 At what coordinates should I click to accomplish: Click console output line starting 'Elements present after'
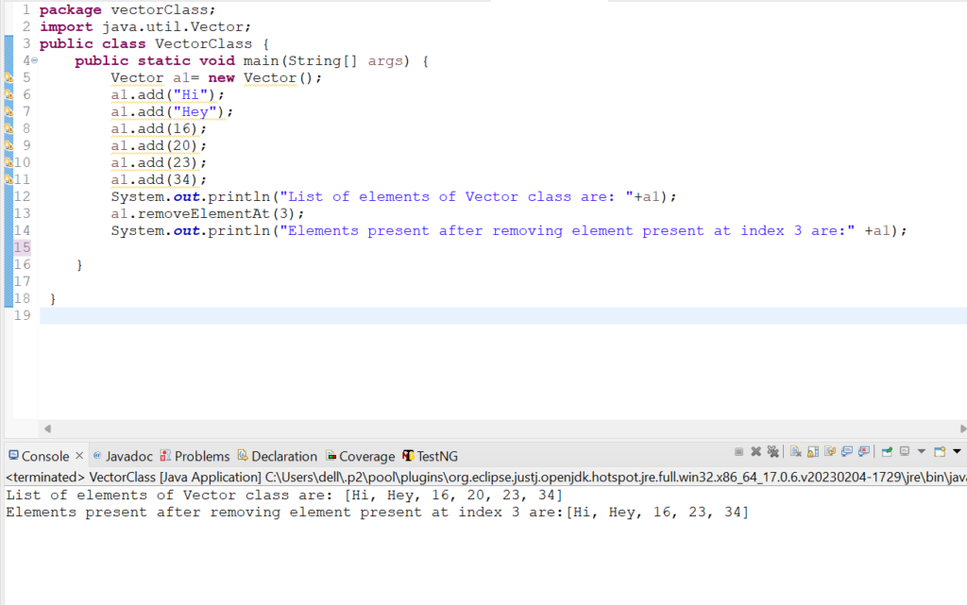(x=378, y=512)
